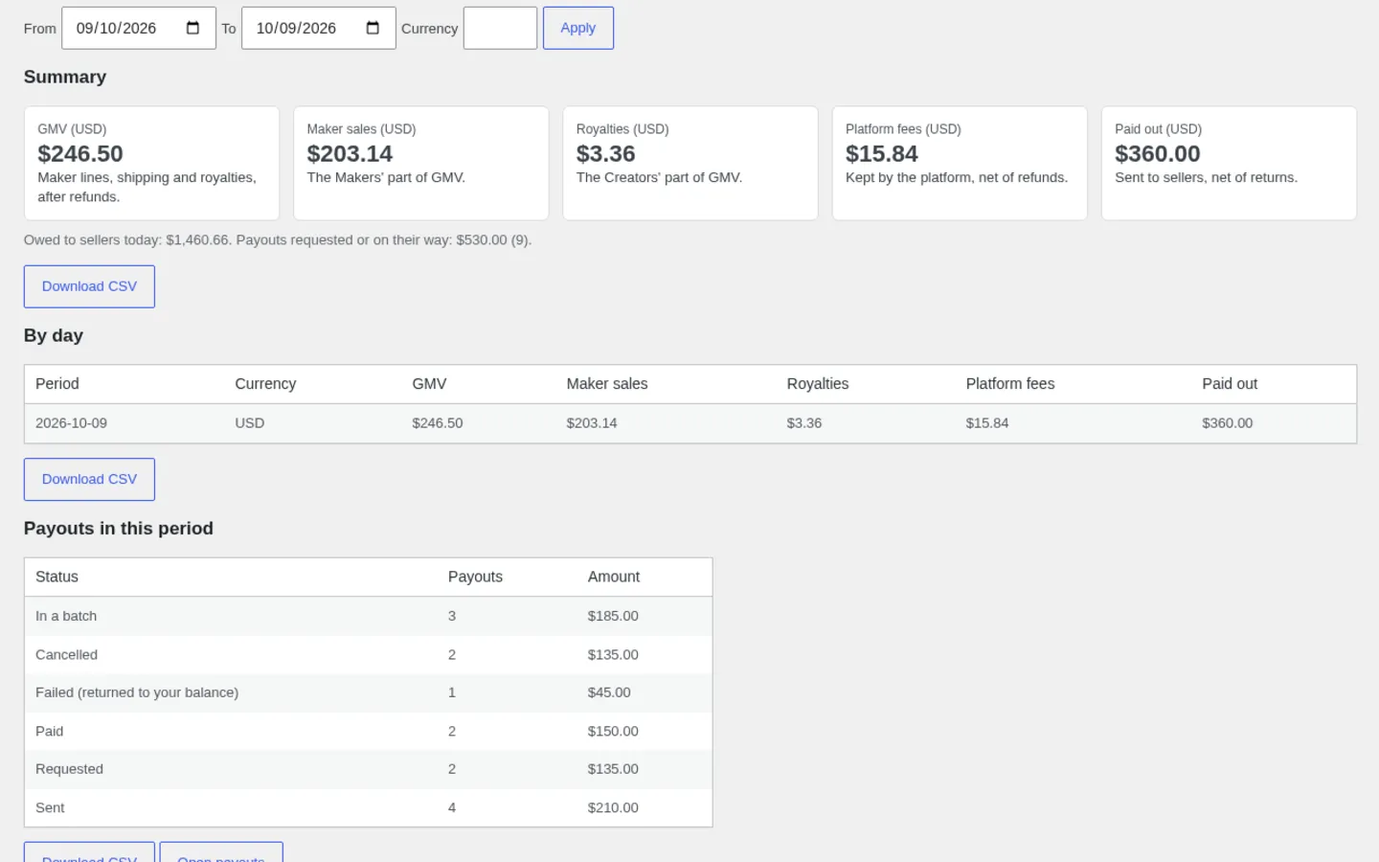Screen dimensions: 1379x862
Task: Download CSV below the By day table
Action: tap(89, 479)
